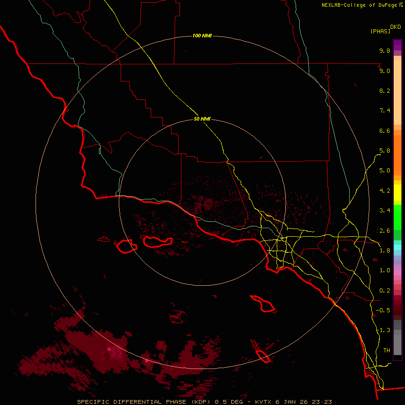This screenshot has height=405, width=405.
Task: Select the 9.8 color scale value
Action: point(385,50)
